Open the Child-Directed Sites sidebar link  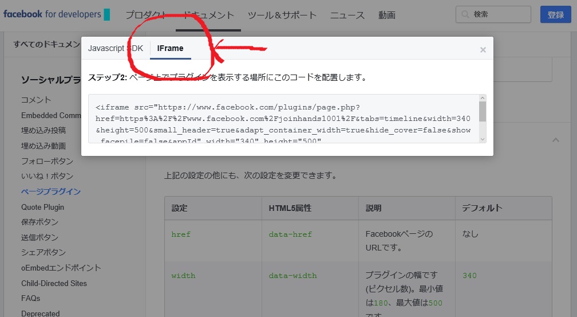(54, 283)
